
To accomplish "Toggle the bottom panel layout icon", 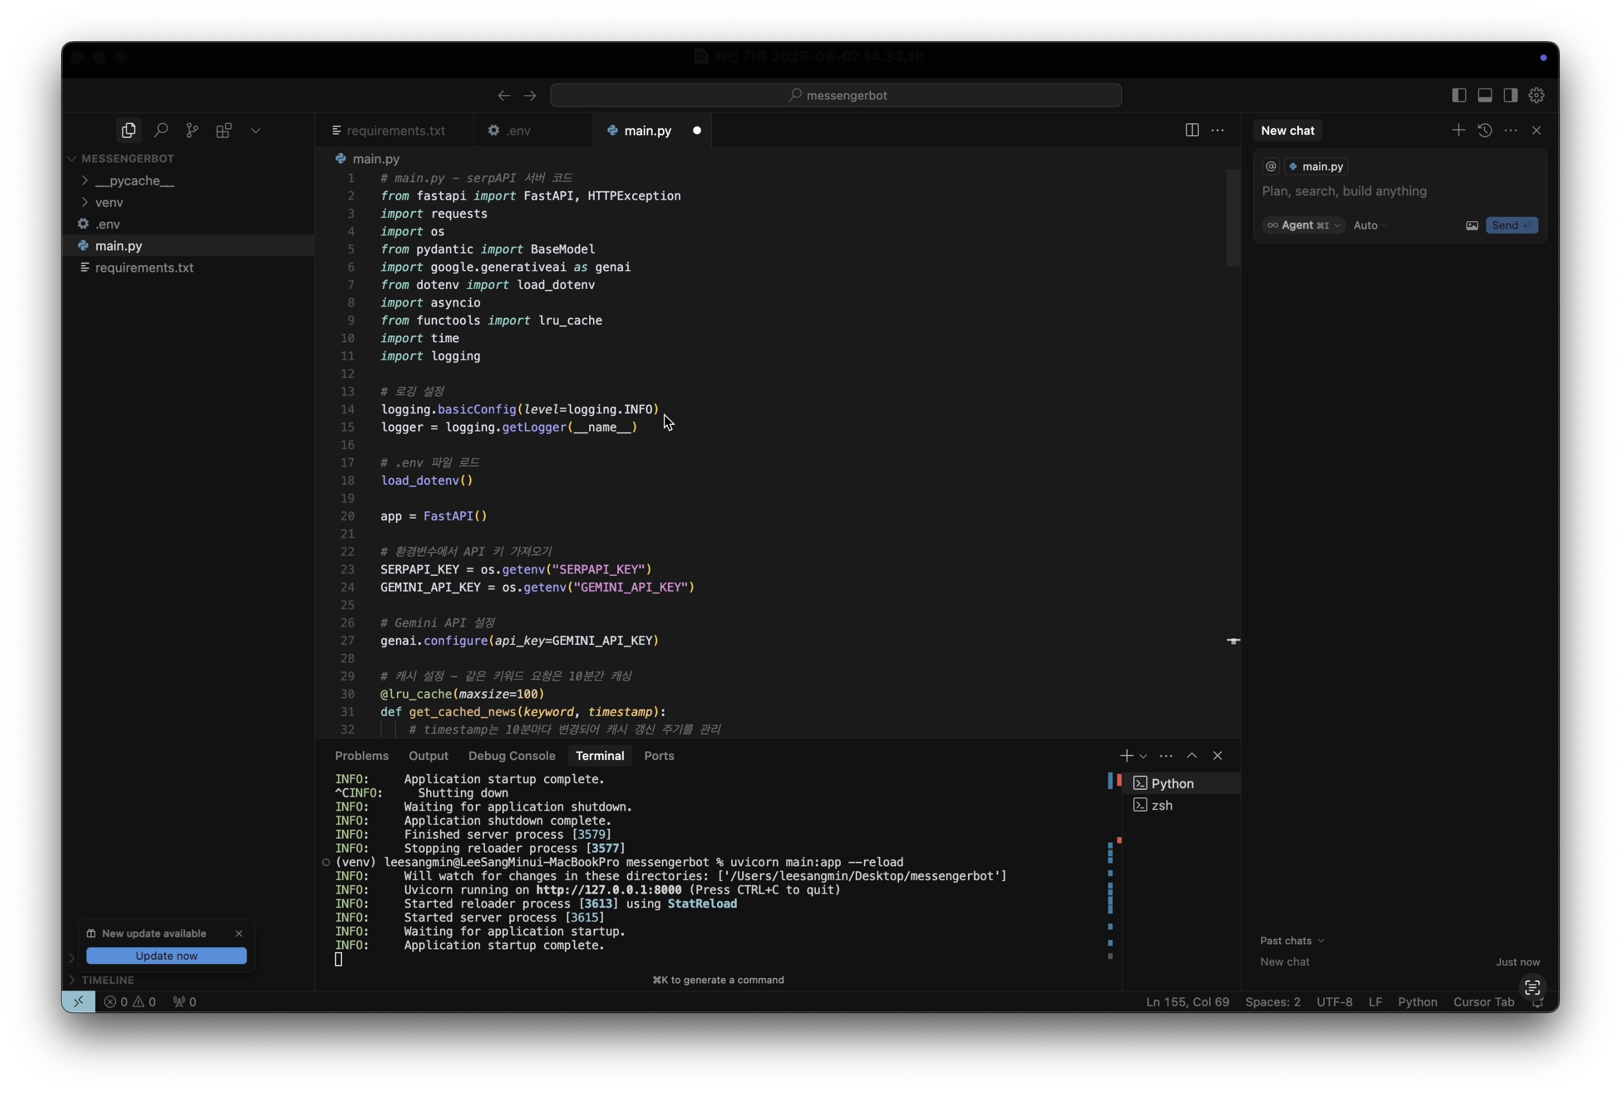I will (x=1484, y=96).
